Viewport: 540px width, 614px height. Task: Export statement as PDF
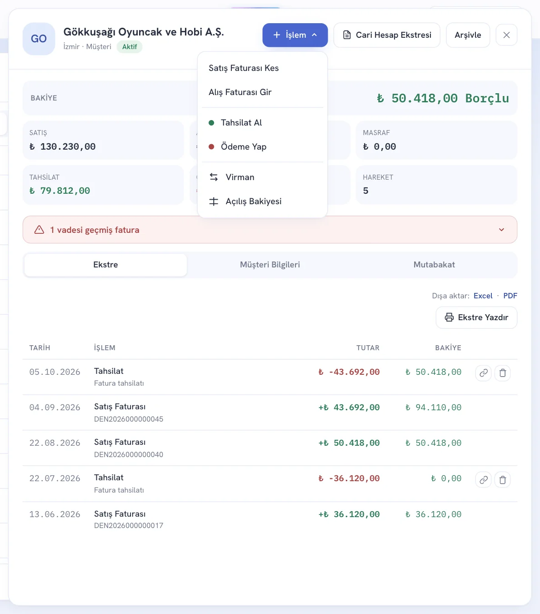click(x=510, y=296)
